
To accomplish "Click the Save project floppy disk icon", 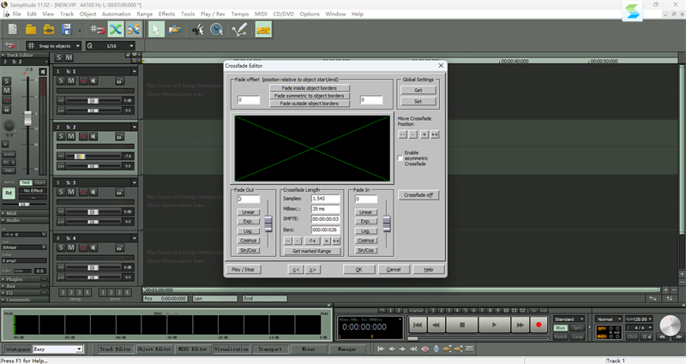I will click(x=67, y=29).
